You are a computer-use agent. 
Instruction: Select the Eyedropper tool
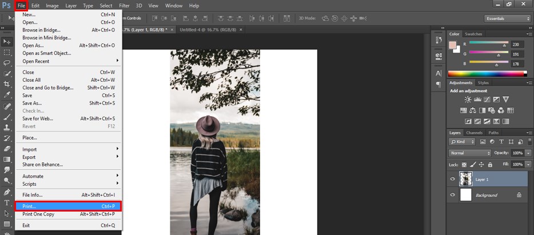click(7, 95)
